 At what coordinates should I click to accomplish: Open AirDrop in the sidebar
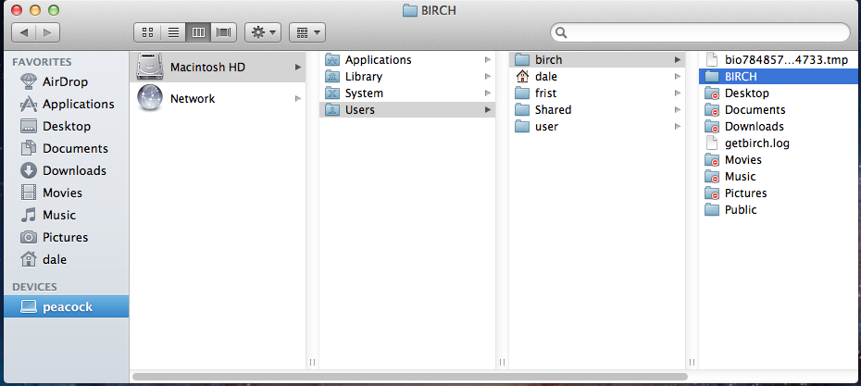click(x=65, y=81)
